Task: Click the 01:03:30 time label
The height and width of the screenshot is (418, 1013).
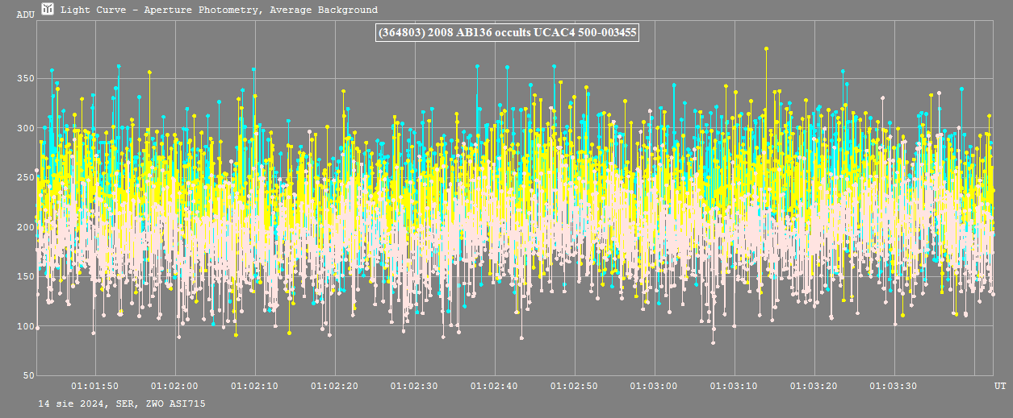Action: tap(894, 386)
